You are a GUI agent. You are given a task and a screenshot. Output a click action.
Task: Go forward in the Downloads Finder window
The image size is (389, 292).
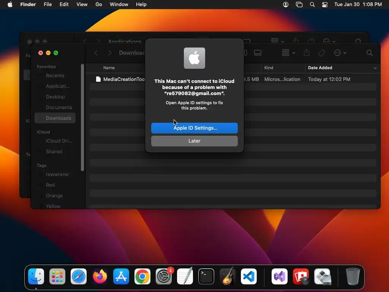[x=109, y=52]
